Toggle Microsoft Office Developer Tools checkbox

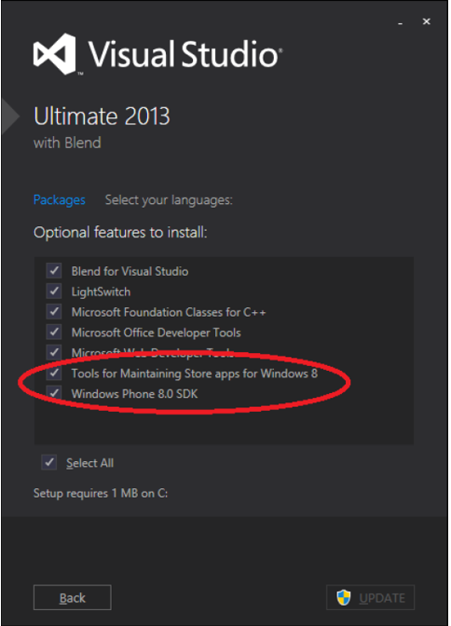(x=53, y=333)
